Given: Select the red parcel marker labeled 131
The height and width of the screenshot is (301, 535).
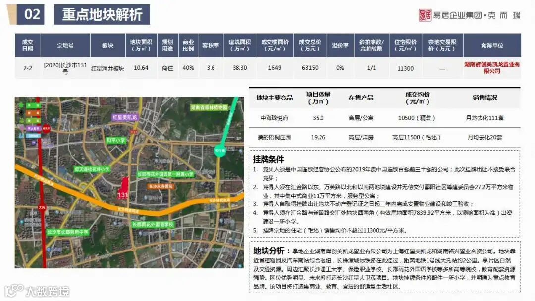Looking at the screenshot, I should click(x=123, y=188).
